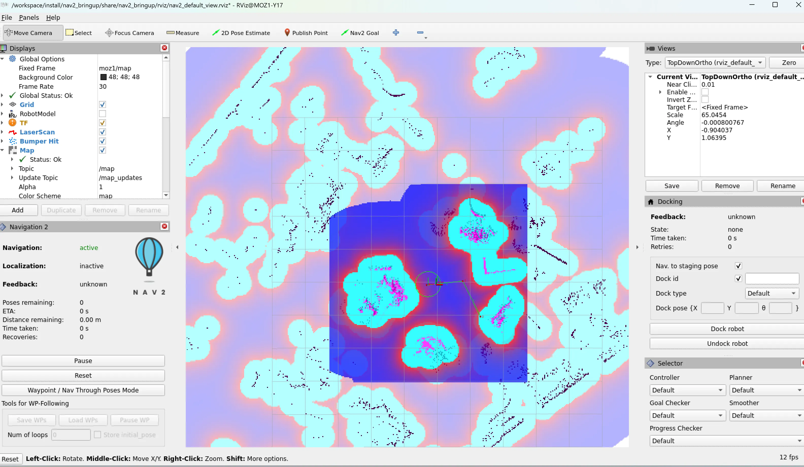This screenshot has height=467, width=804.
Task: Collapse the Map display tree item
Action: pyautogui.click(x=3, y=150)
